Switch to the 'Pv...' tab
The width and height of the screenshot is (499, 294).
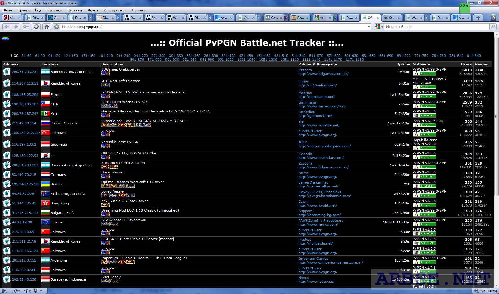(349, 18)
